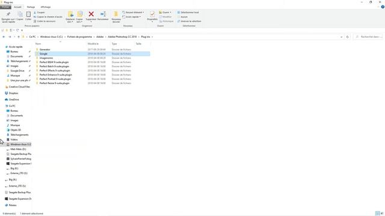This screenshot has height=216, width=385.
Task: Delete the item with the red Supprimer X
Action: (x=91, y=16)
